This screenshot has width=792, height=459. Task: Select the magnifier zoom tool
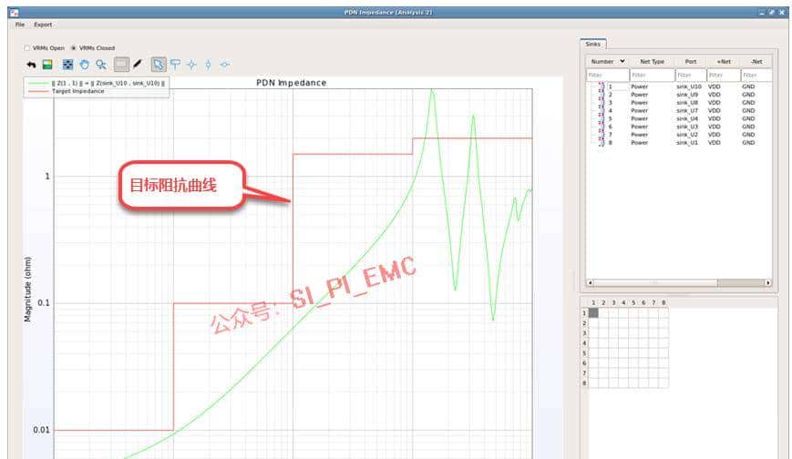pos(101,65)
